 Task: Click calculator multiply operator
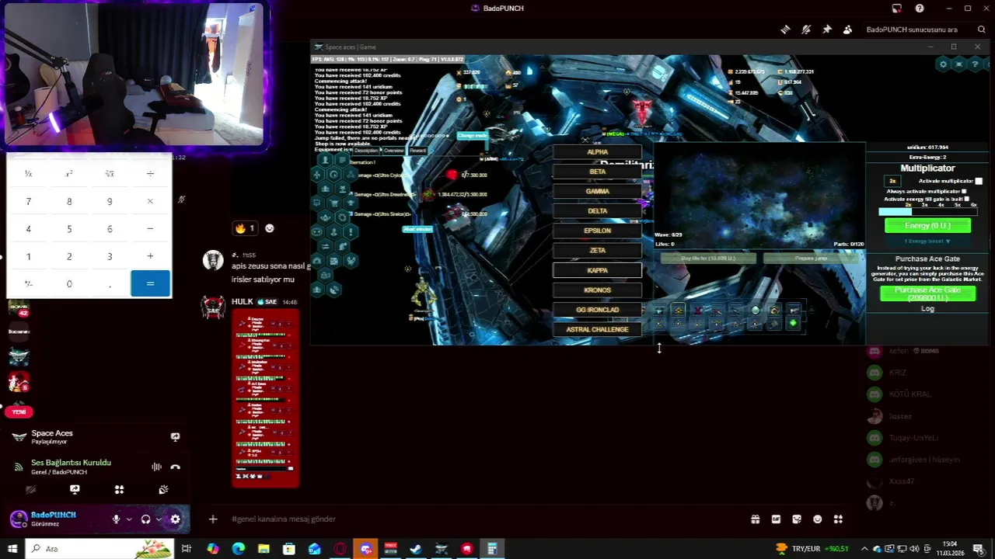click(150, 201)
